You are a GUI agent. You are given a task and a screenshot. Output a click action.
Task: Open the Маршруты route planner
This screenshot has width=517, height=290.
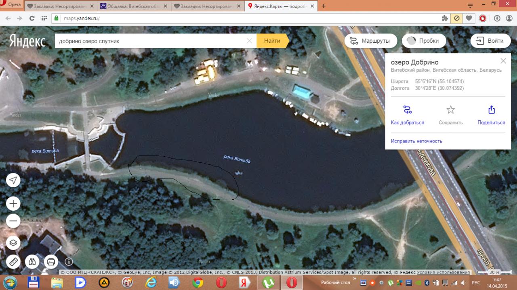(x=370, y=41)
